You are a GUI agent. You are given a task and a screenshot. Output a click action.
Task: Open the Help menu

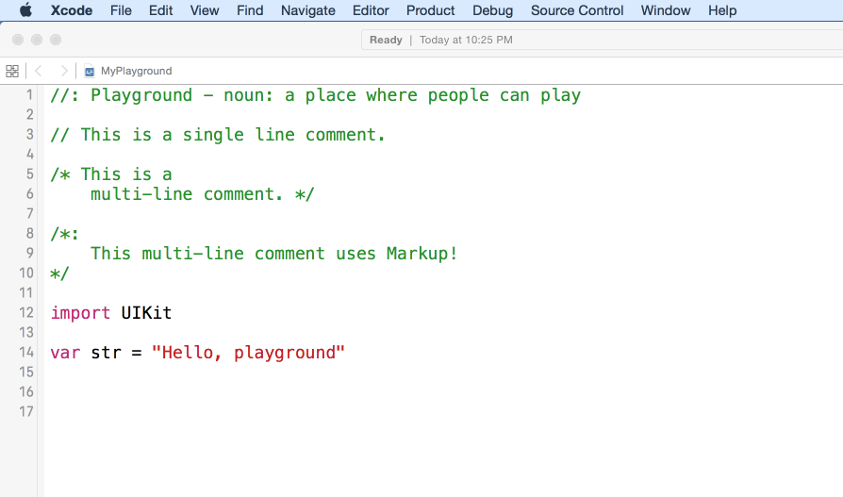(x=722, y=10)
